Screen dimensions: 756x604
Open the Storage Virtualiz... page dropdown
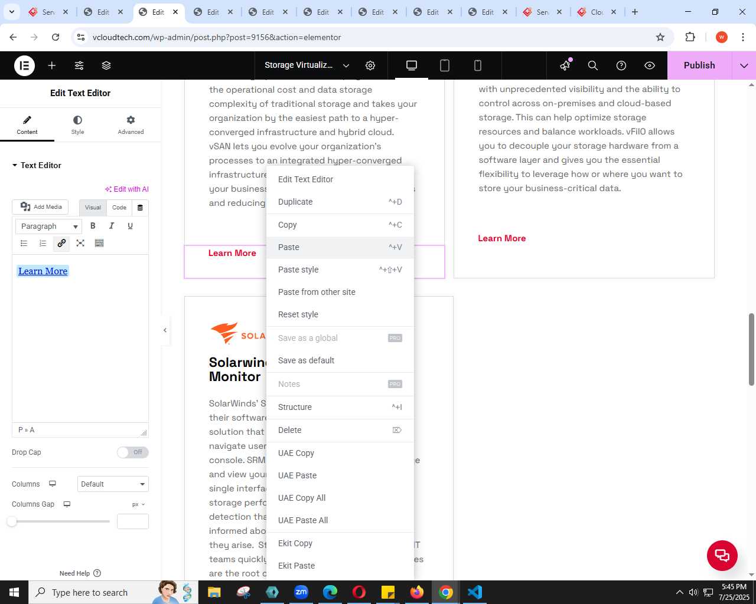pyautogui.click(x=307, y=65)
